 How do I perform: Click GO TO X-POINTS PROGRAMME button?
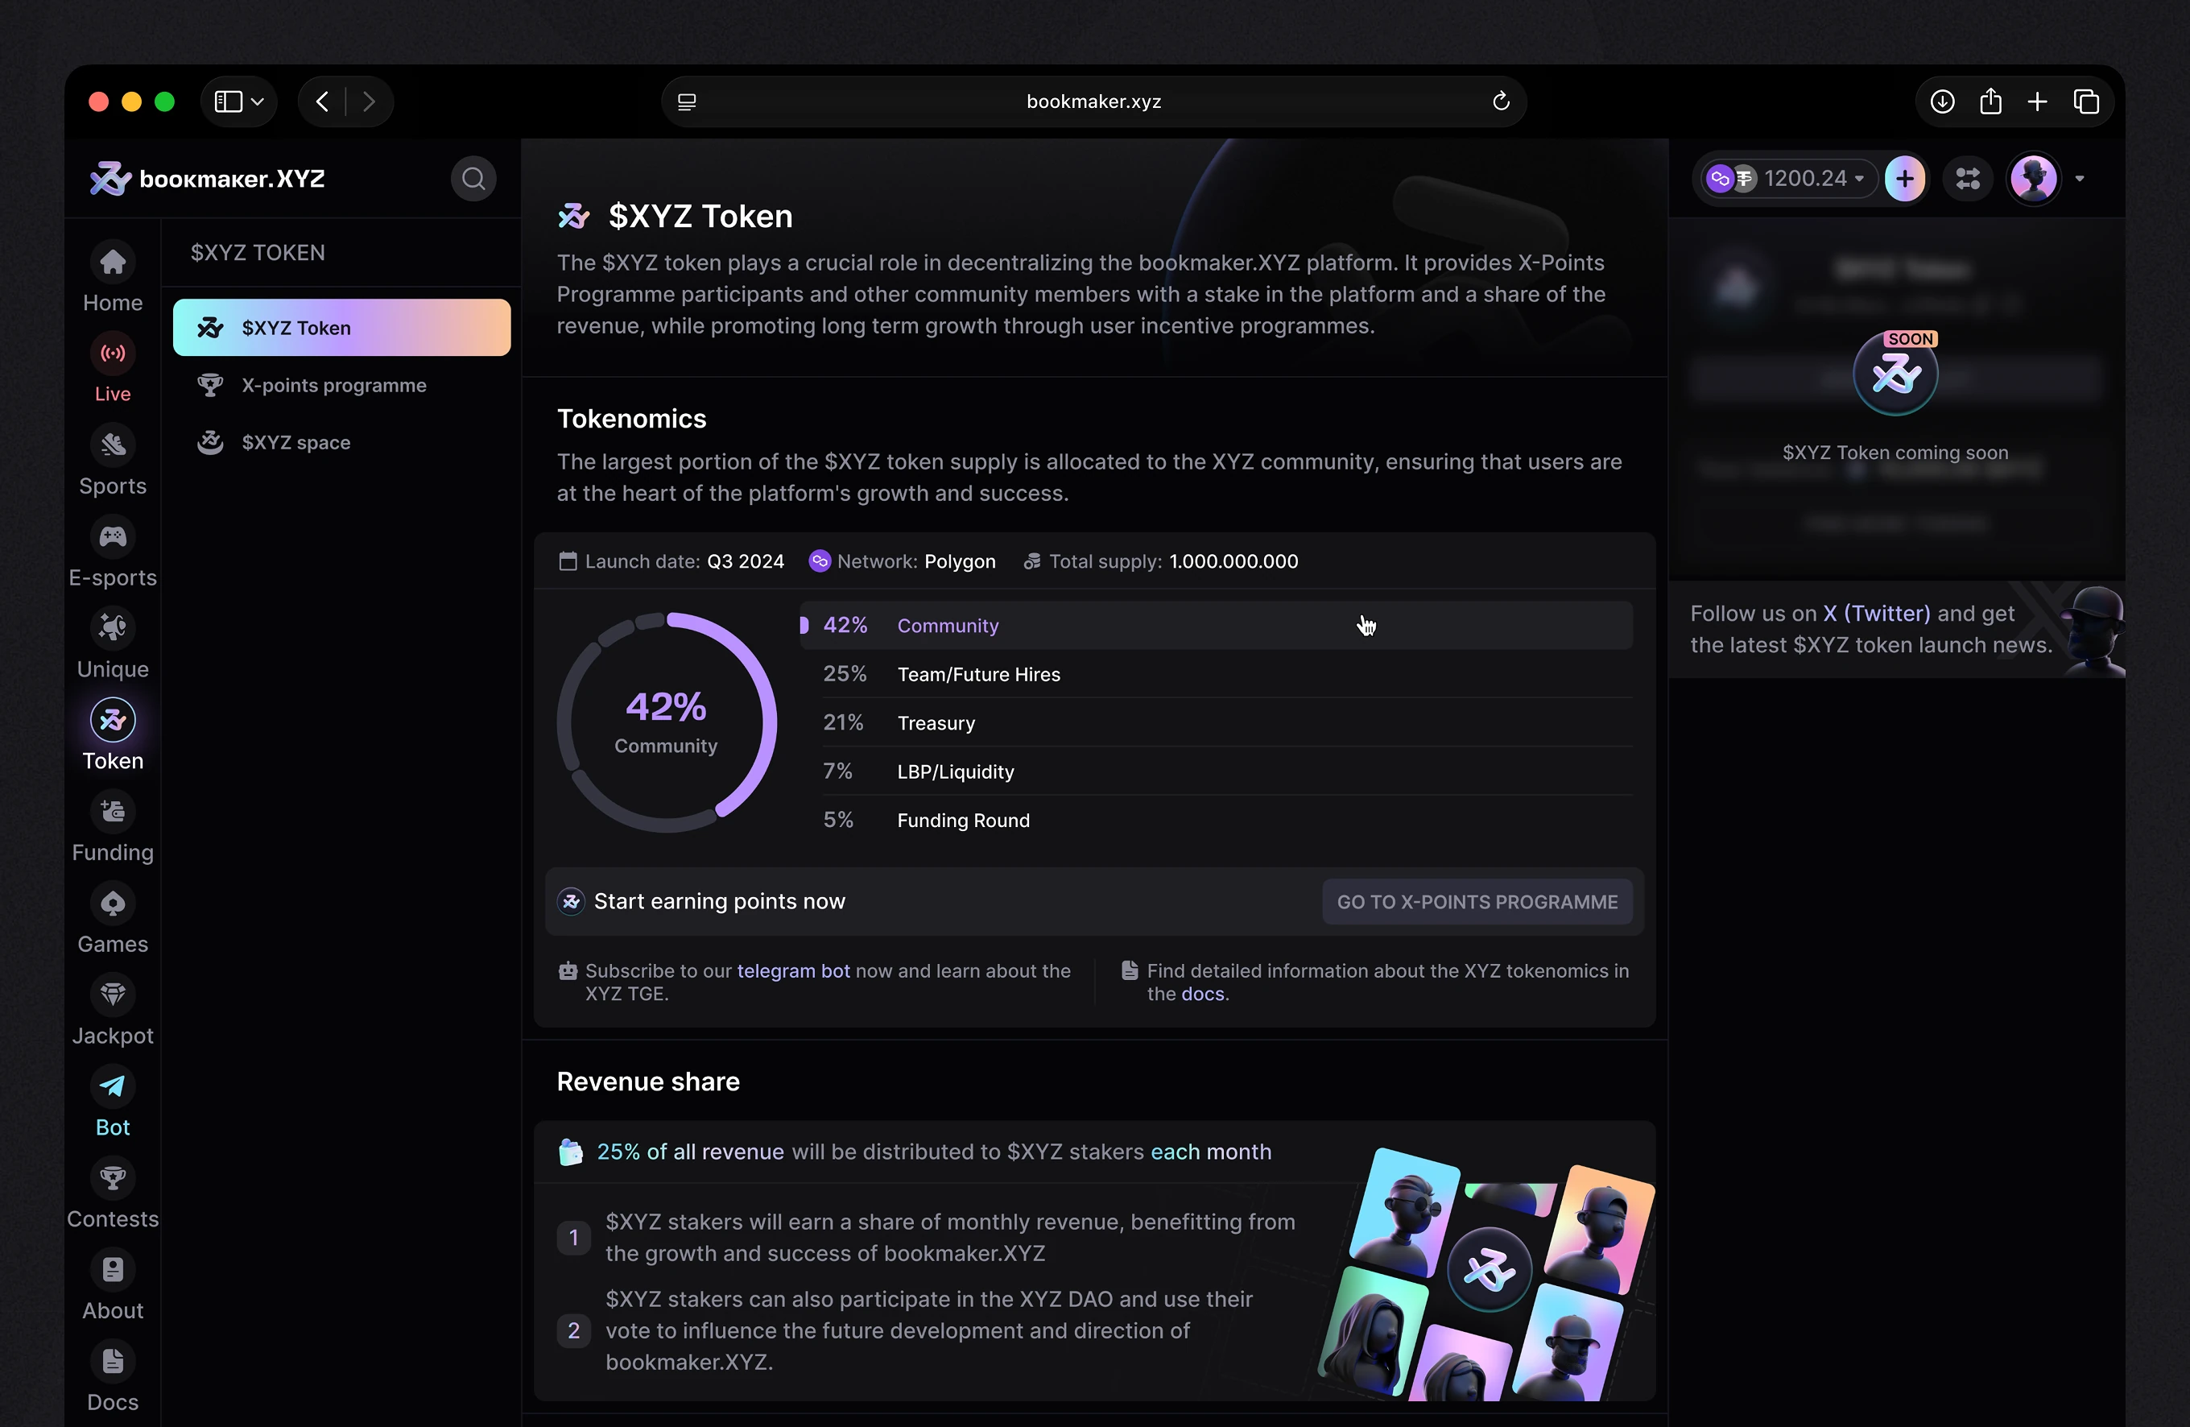point(1476,901)
